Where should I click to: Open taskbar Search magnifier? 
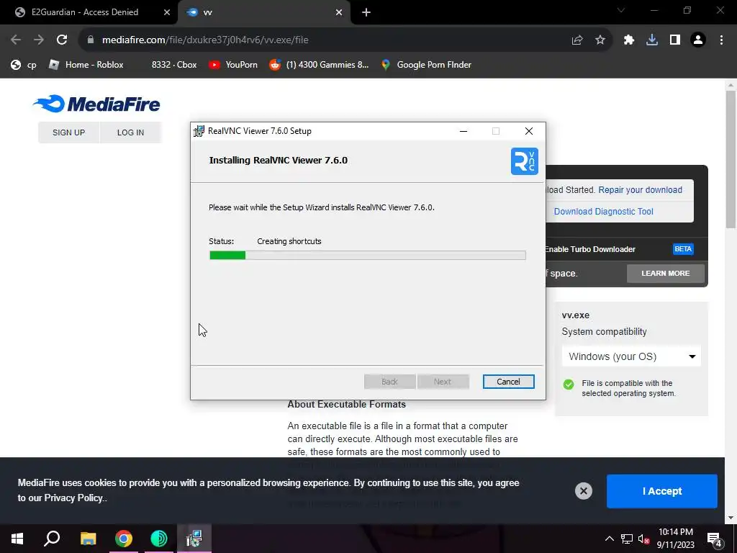pos(52,539)
